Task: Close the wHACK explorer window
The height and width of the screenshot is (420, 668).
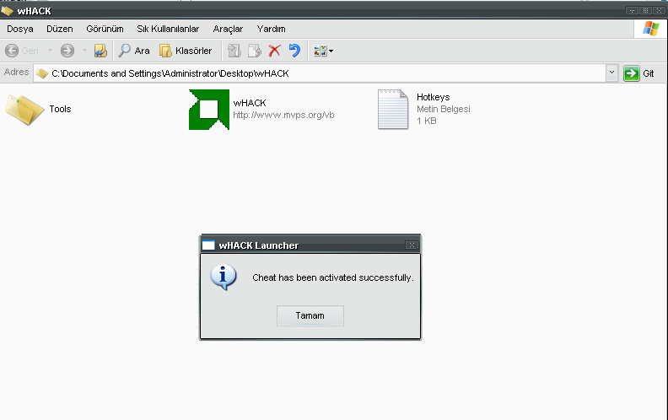Action: (x=659, y=10)
